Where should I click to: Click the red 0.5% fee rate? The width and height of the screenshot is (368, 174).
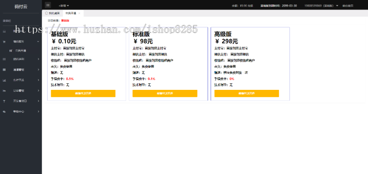click(x=70, y=79)
